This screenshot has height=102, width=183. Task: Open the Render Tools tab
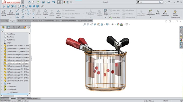point(38,21)
